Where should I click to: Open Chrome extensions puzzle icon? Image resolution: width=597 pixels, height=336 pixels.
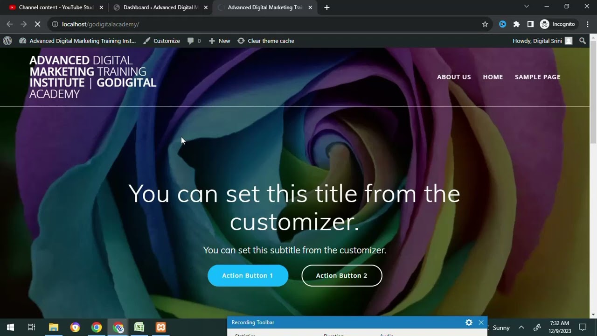tap(516, 24)
